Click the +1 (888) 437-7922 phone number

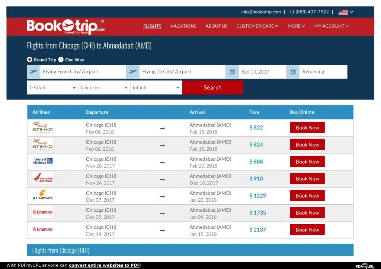point(308,12)
